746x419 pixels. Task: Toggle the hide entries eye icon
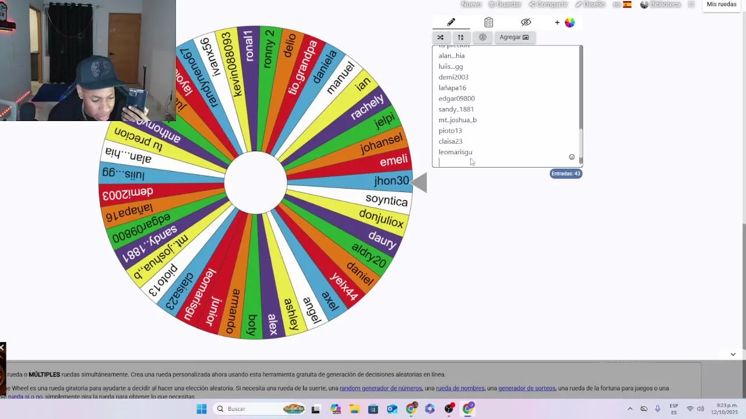[526, 22]
